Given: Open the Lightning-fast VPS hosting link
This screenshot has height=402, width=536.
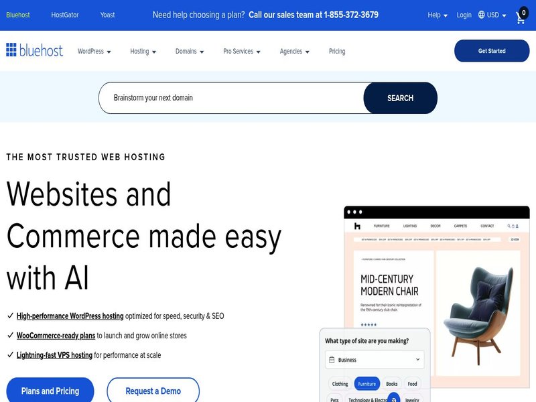Looking at the screenshot, I should [x=54, y=355].
